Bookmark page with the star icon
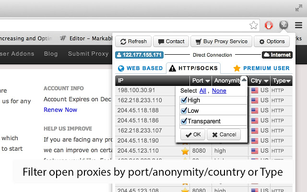The image size is (307, 192). 254,25
